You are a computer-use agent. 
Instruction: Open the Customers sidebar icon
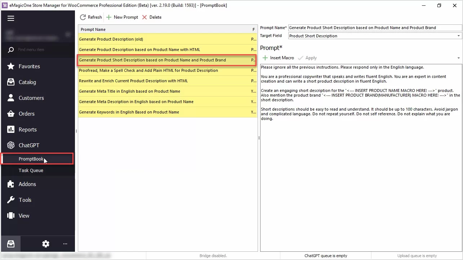(11, 98)
